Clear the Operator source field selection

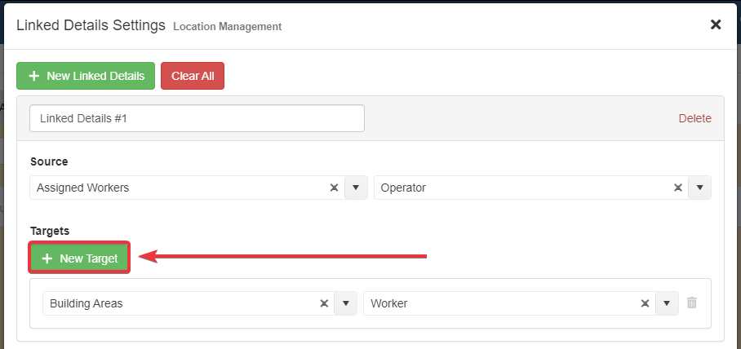(x=677, y=188)
